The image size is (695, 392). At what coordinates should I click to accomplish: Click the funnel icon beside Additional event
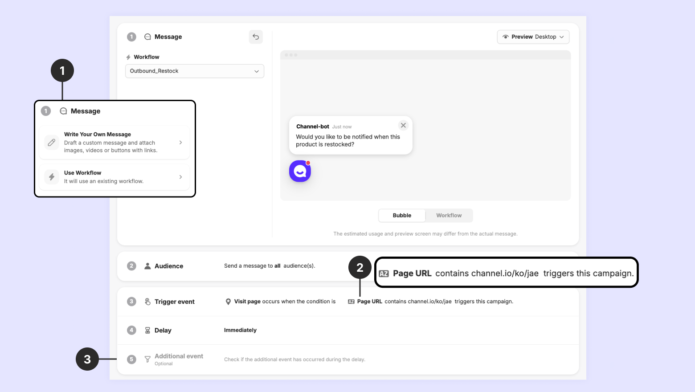tap(147, 359)
